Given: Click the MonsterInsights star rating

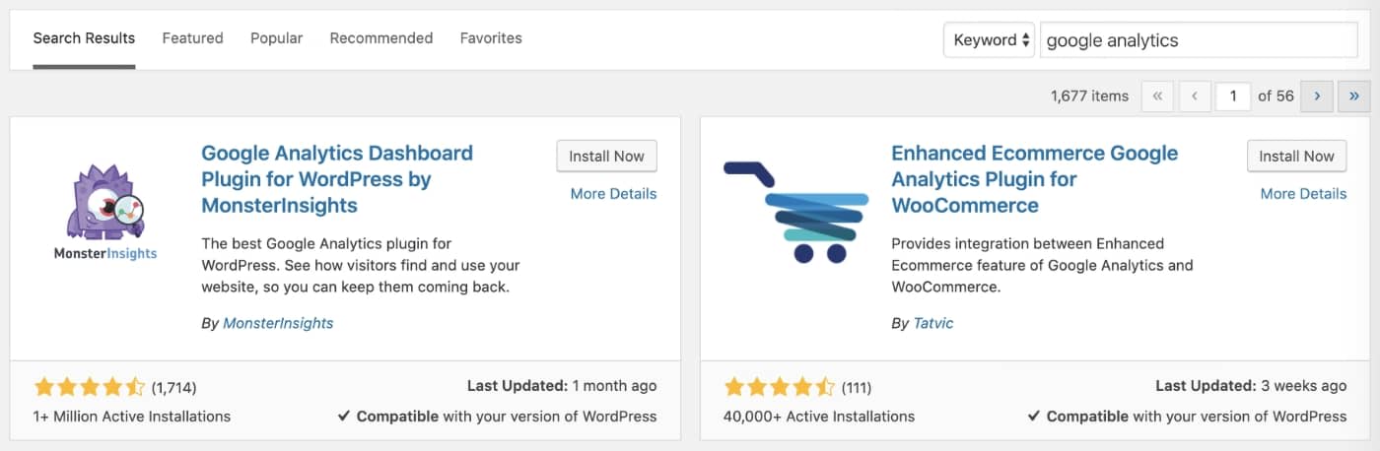Looking at the screenshot, I should [90, 387].
